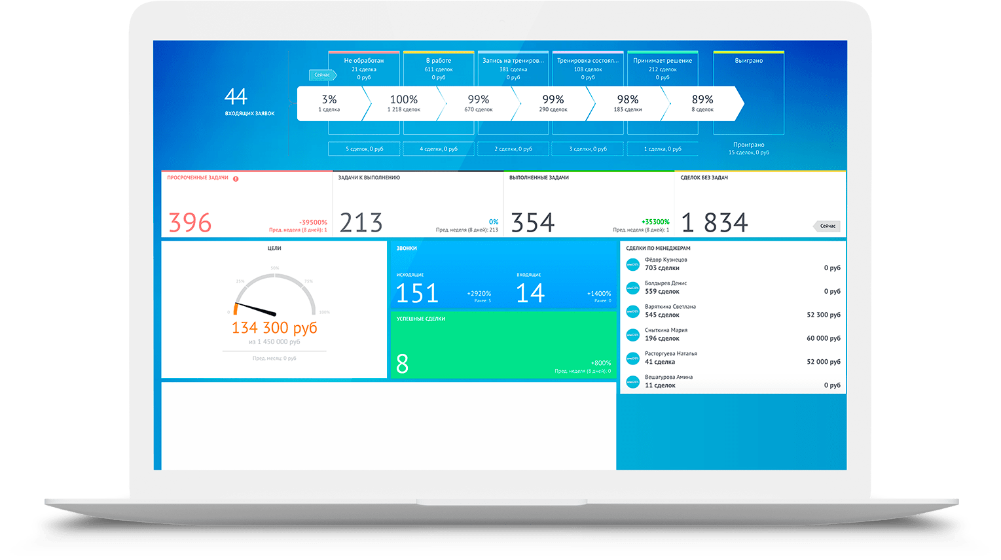
Task: Click the Звонки widget title
Action: coord(407,249)
